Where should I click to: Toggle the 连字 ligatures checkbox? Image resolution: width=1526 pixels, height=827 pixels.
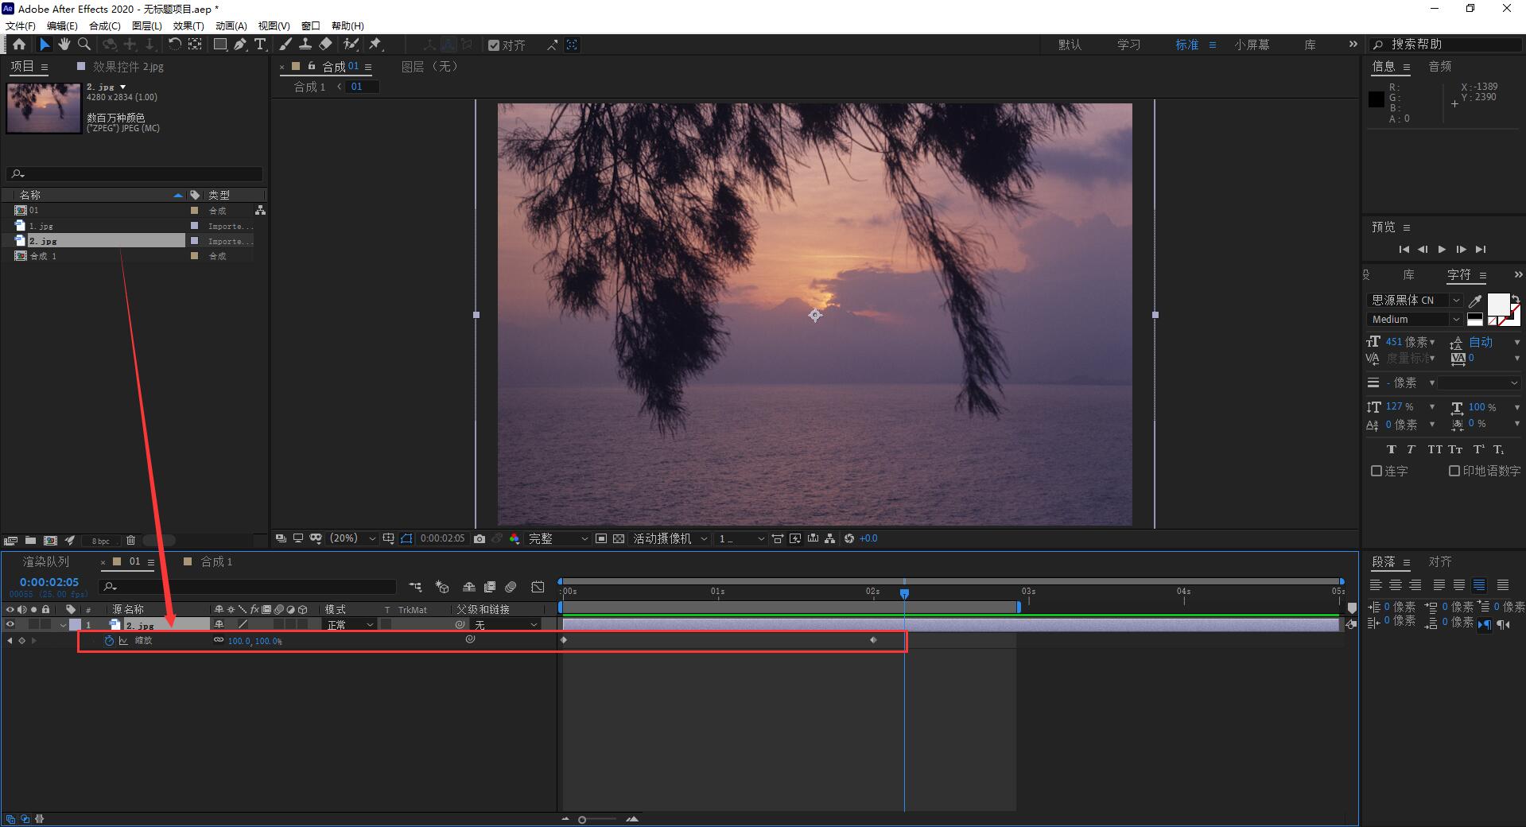pyautogui.click(x=1377, y=471)
